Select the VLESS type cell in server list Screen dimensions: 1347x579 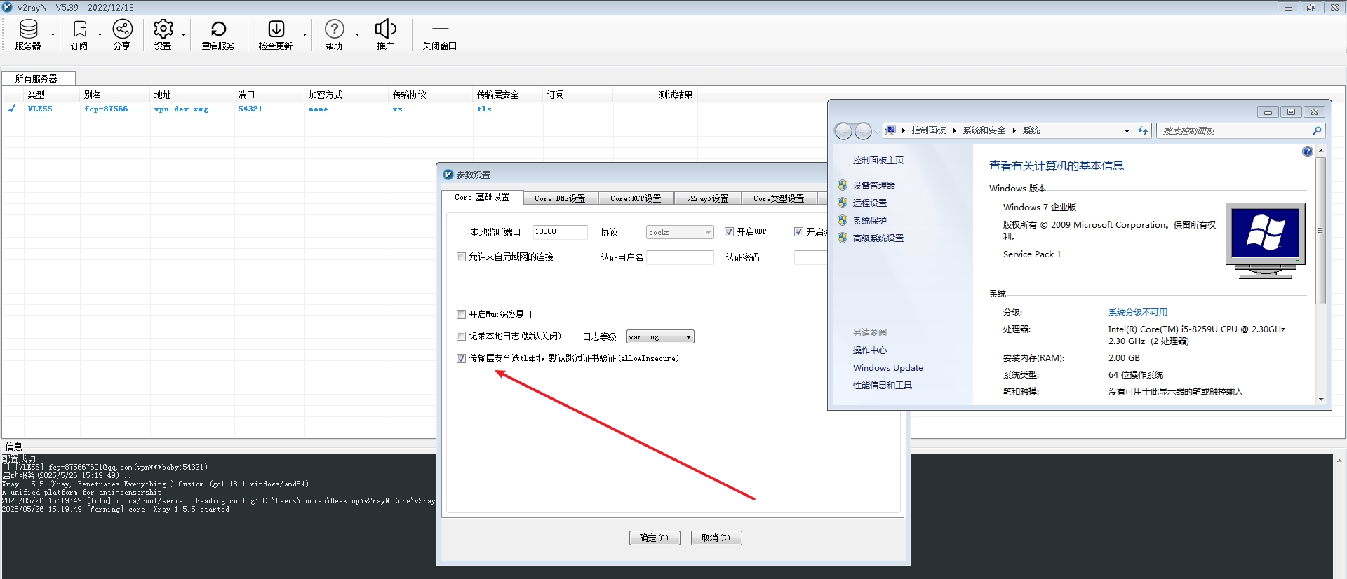[40, 109]
